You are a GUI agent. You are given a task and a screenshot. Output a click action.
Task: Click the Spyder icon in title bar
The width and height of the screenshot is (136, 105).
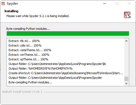point(3,4)
